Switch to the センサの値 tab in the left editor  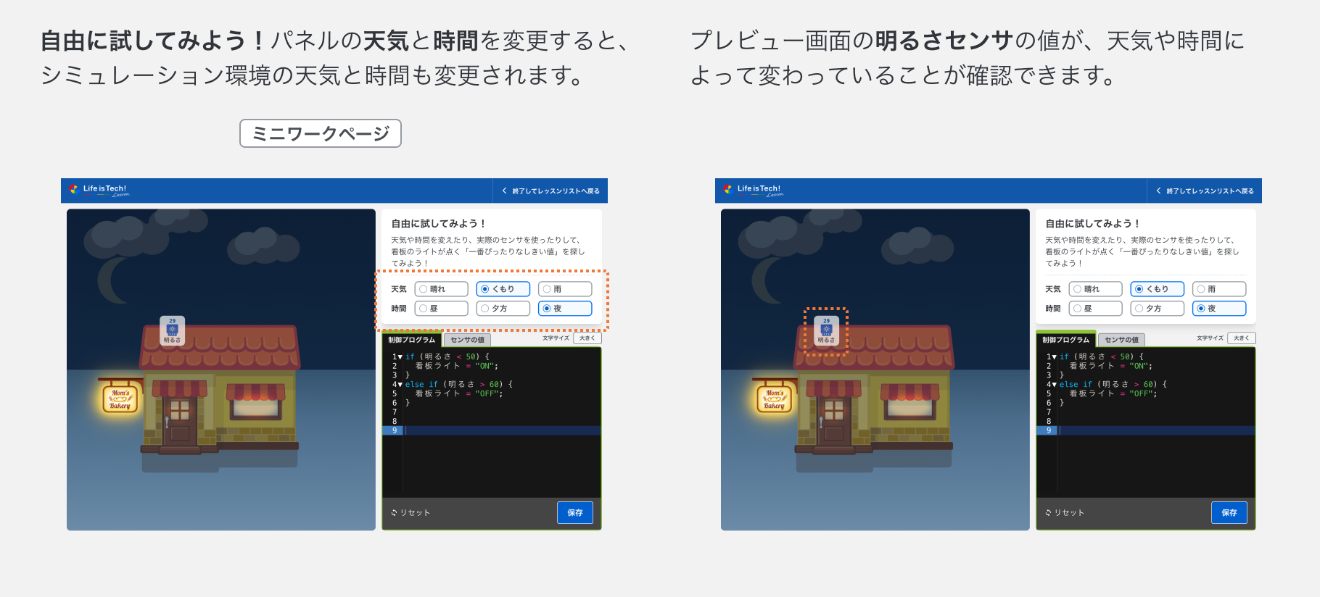pyautogui.click(x=467, y=340)
